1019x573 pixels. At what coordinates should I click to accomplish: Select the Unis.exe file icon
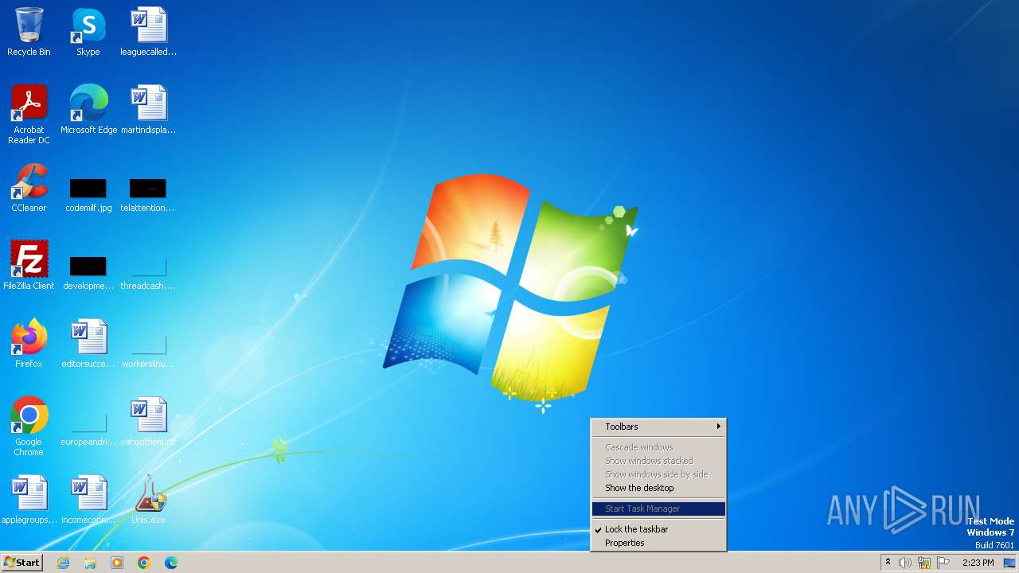pyautogui.click(x=148, y=500)
